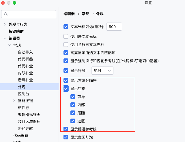Go to 控制台 settings item
Viewport: 185px width, 142px height.
click(23, 94)
